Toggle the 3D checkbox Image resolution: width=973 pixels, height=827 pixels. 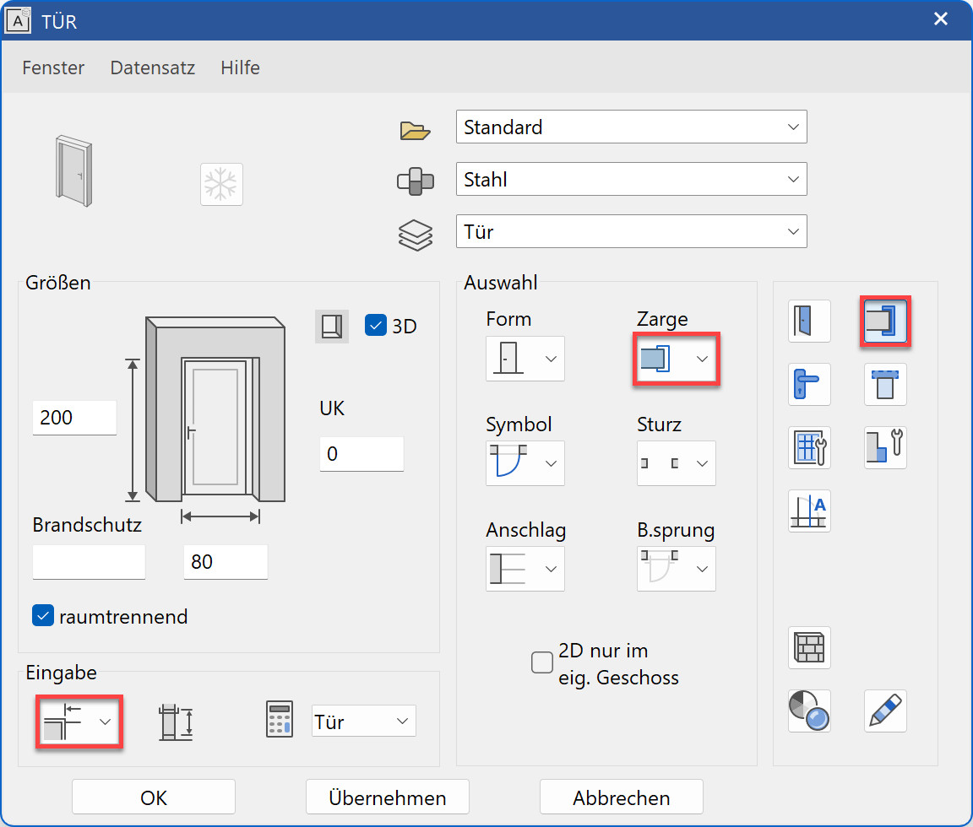[x=376, y=325]
